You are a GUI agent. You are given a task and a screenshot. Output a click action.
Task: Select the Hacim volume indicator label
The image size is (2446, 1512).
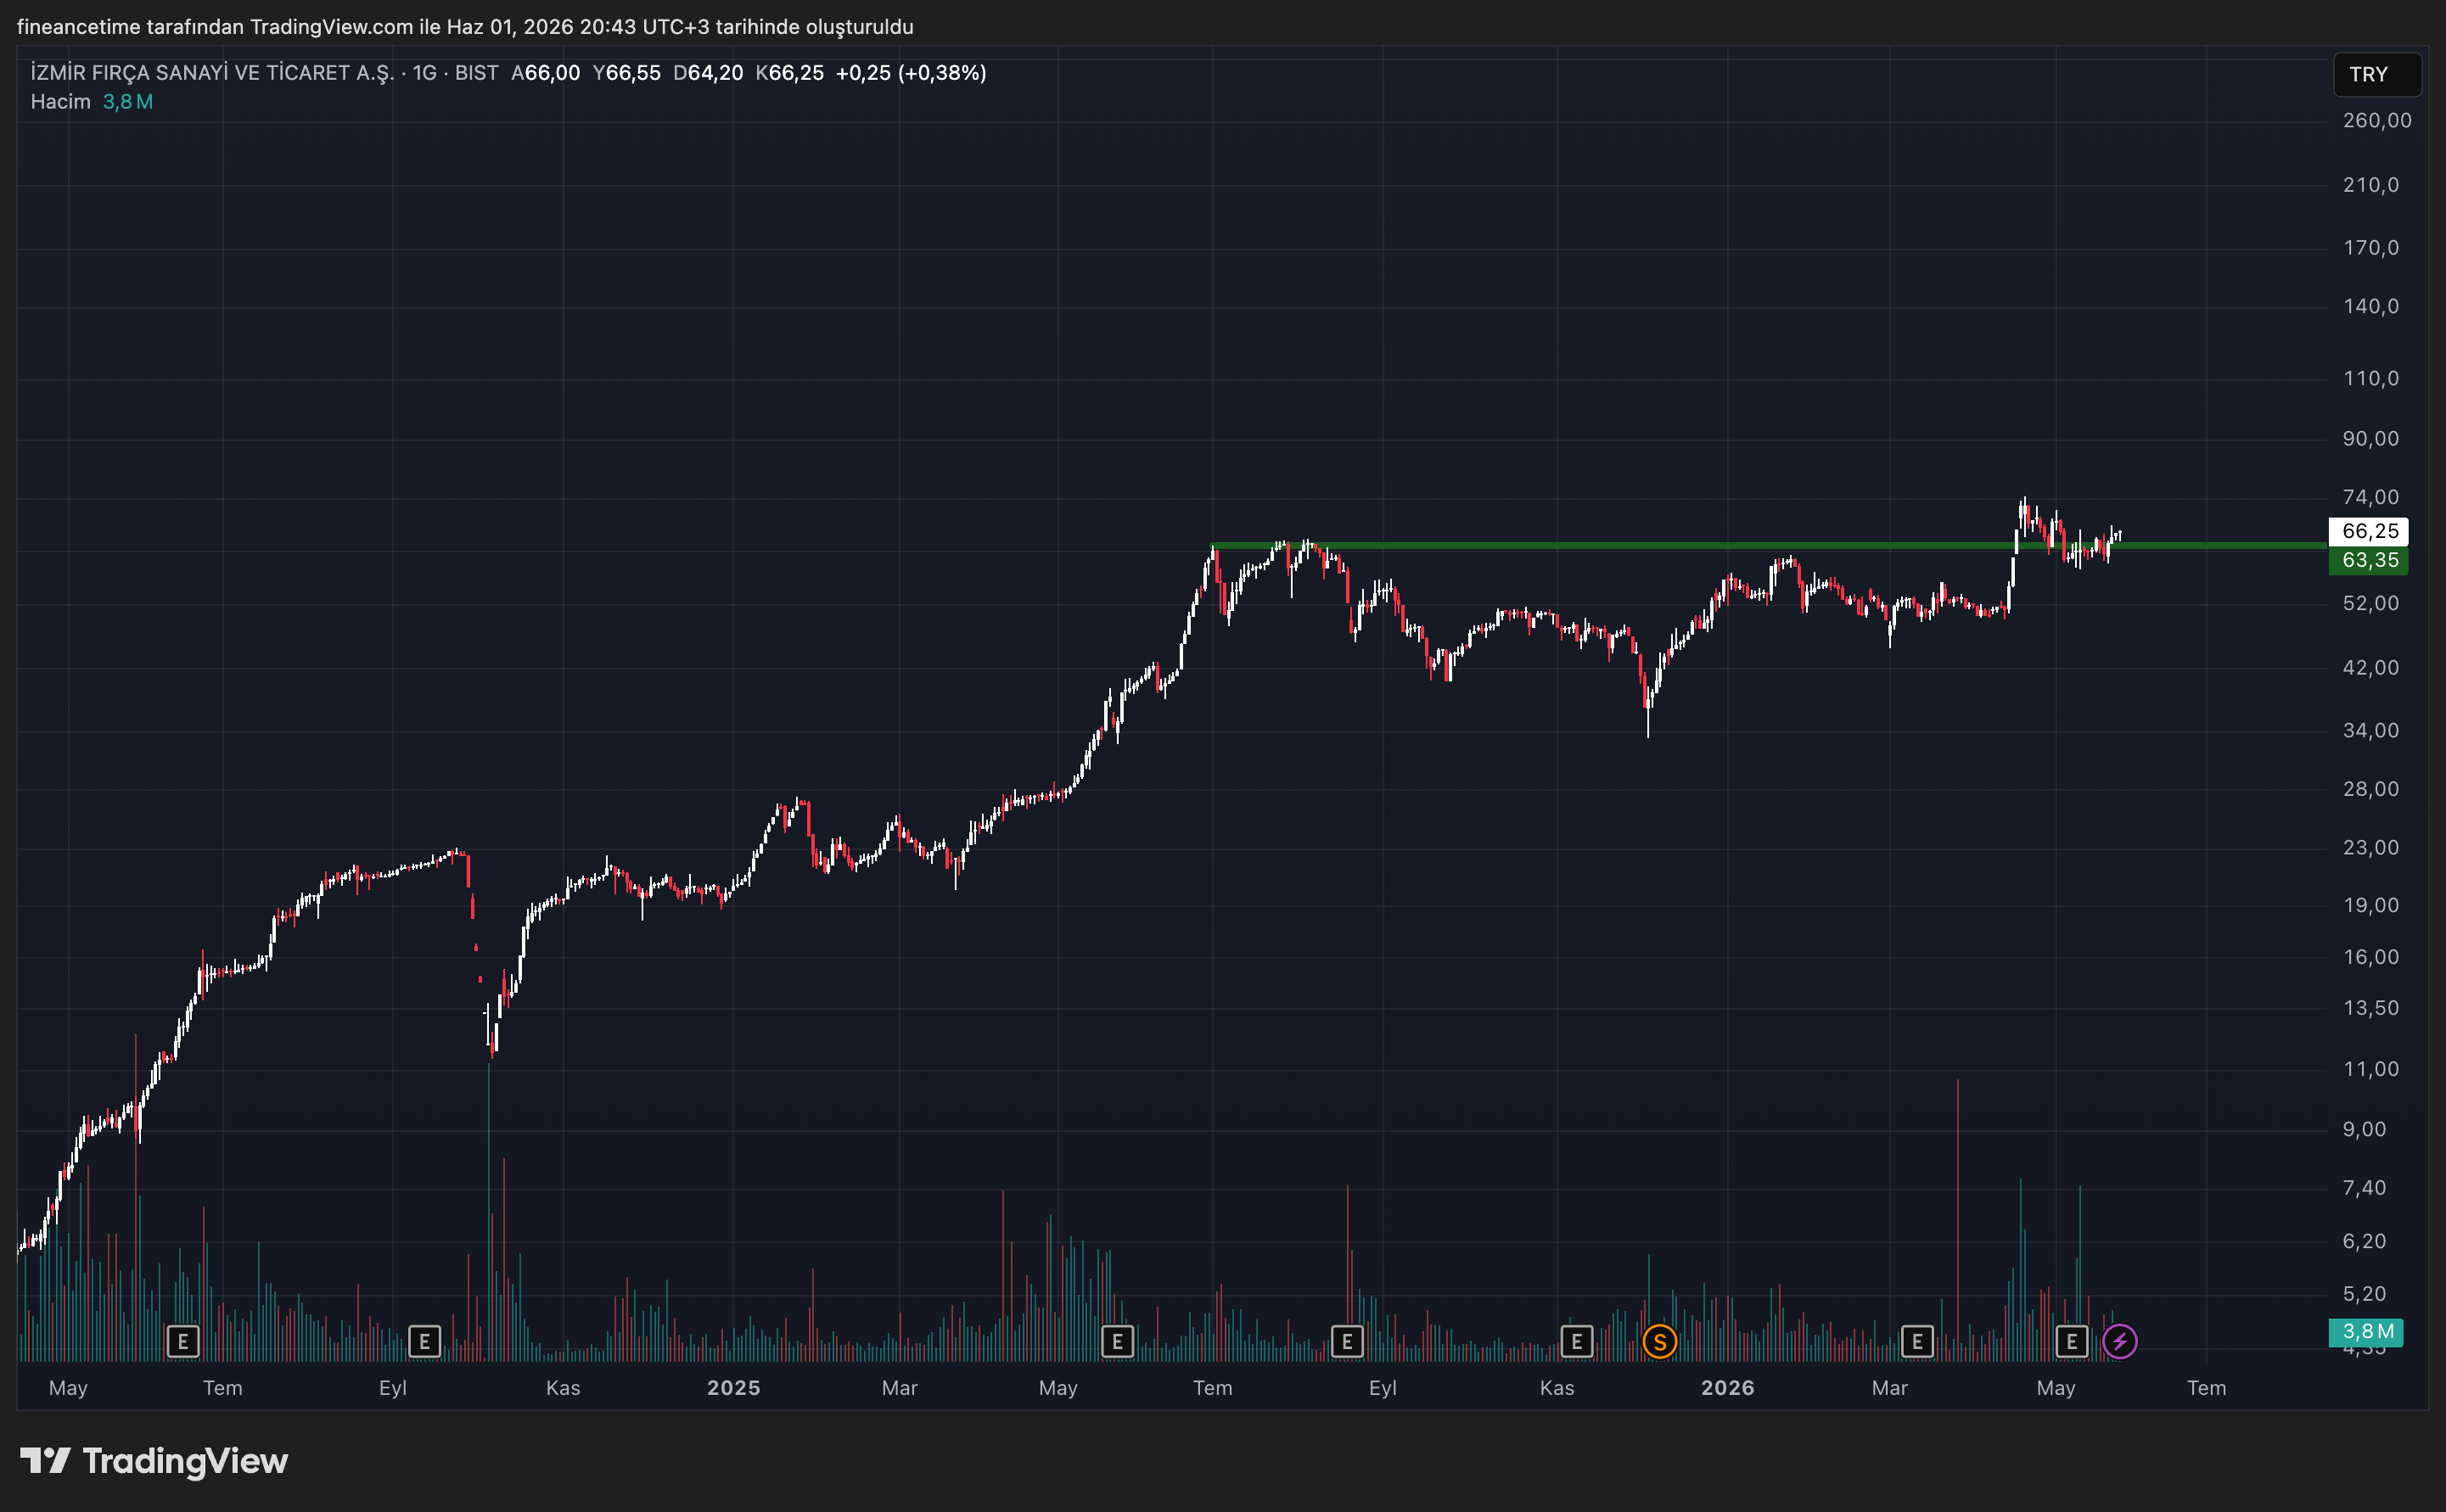(x=60, y=102)
